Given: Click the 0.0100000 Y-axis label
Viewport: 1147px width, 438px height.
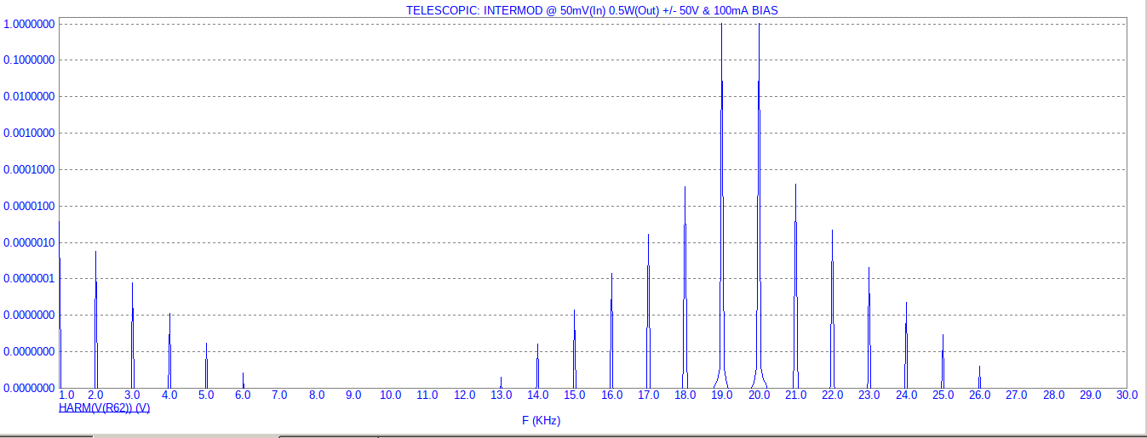Looking at the screenshot, I should pos(30,97).
